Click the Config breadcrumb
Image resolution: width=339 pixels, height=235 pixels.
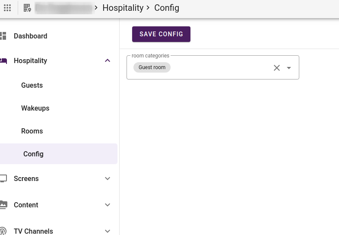166,8
